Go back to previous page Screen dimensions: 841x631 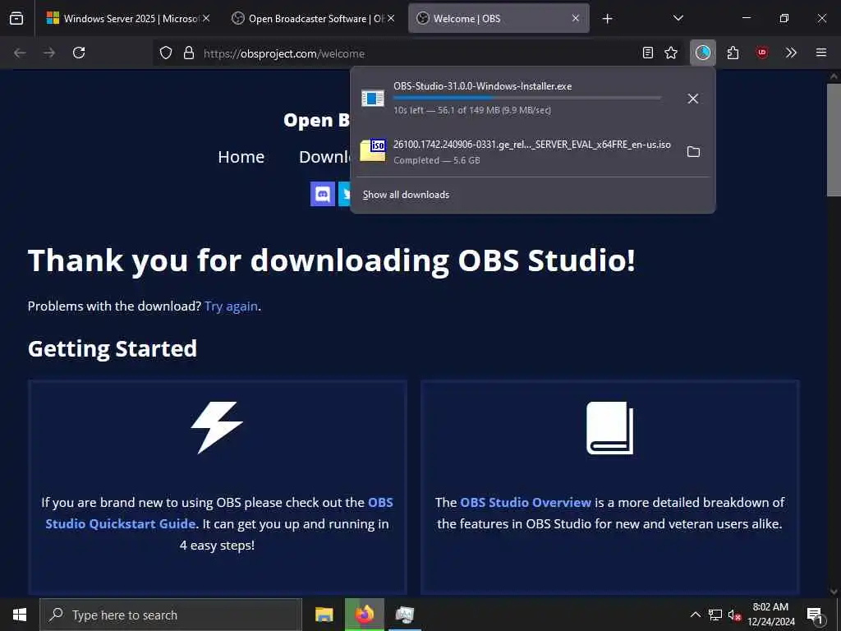(20, 53)
